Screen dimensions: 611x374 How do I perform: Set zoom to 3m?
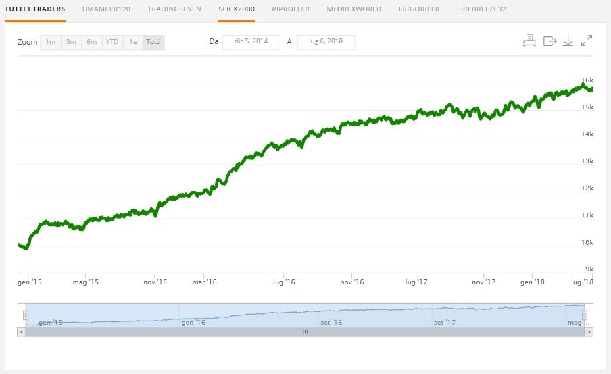(71, 42)
